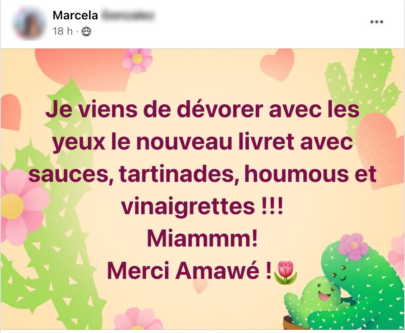
Task: Click the tall light-green cactus top right
Action: tap(361, 85)
